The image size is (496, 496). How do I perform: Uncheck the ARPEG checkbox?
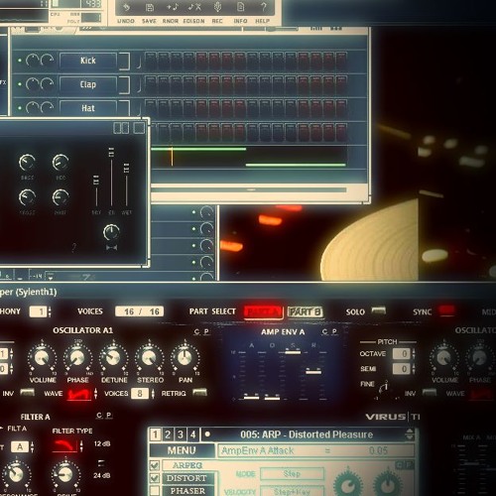155,465
